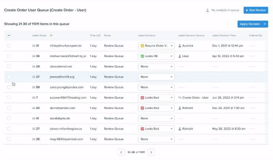Open user a.cowan93@75hosting.com
The width and height of the screenshot is (273, 160).
(x=68, y=97)
